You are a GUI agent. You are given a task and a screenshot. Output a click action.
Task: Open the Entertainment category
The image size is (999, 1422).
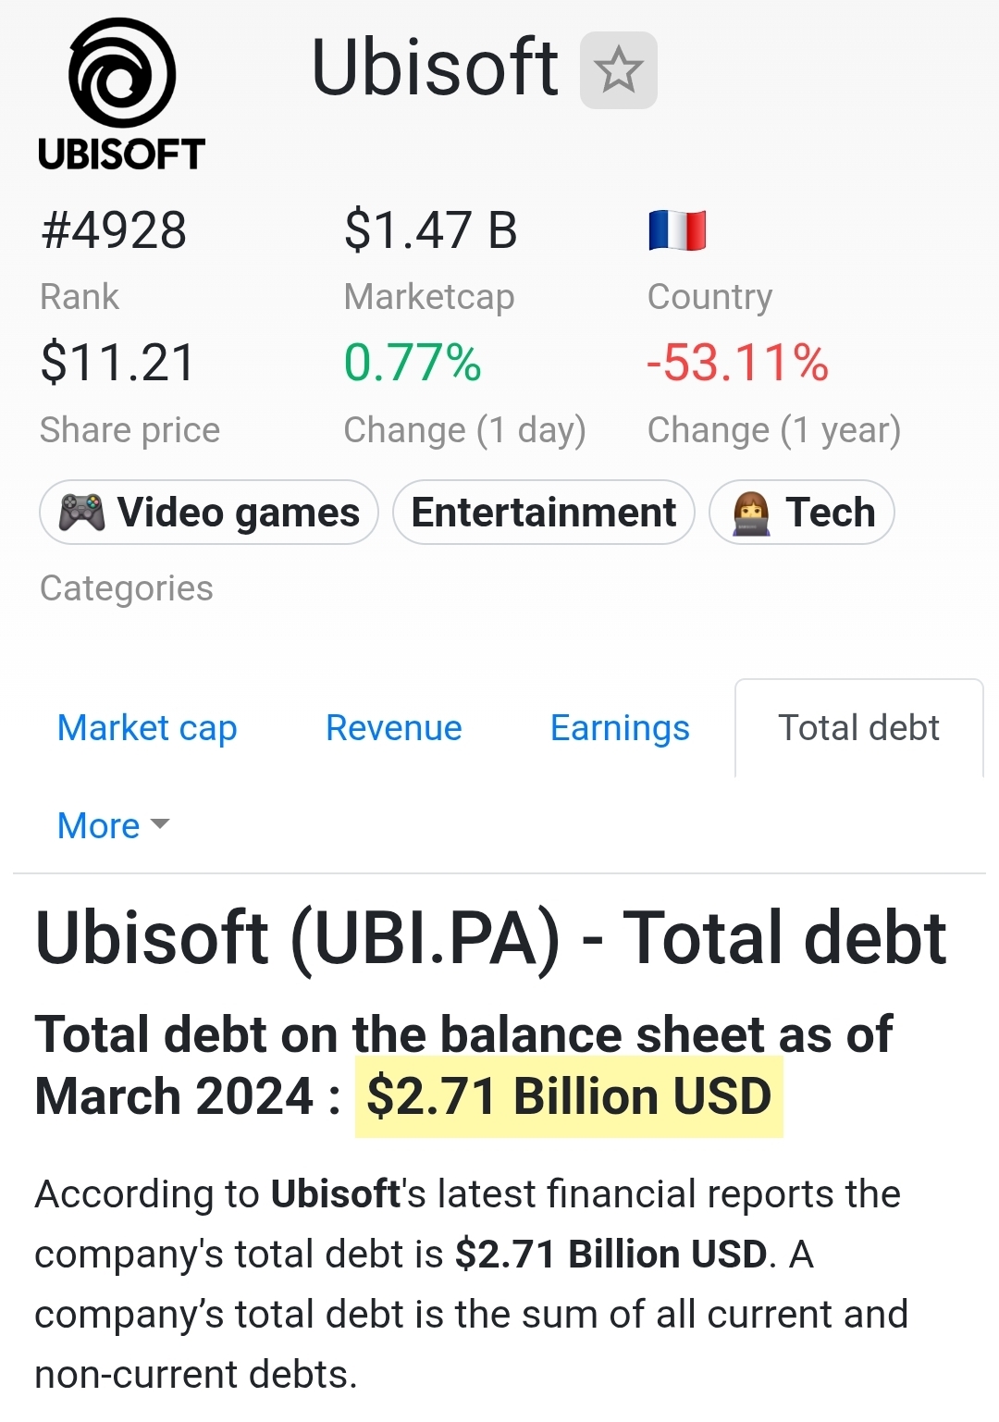pyautogui.click(x=544, y=512)
